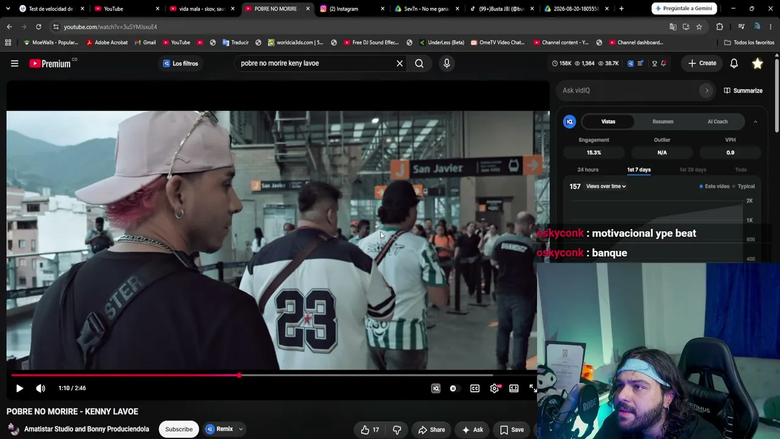The width and height of the screenshot is (780, 439).
Task: Select the 1st 28 days range
Action: click(x=692, y=170)
